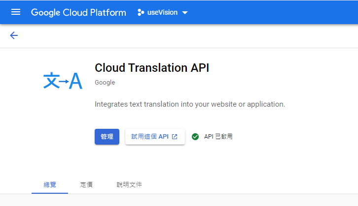Click the Google publisher label
The width and height of the screenshot is (358, 206).
105,83
